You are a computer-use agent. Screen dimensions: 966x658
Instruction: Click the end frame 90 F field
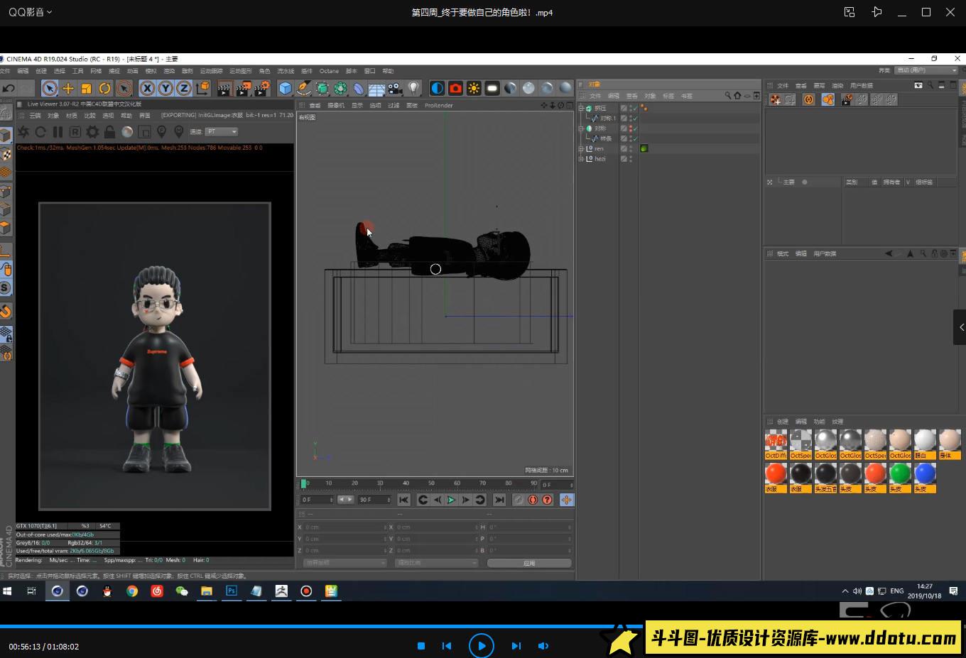(x=374, y=500)
